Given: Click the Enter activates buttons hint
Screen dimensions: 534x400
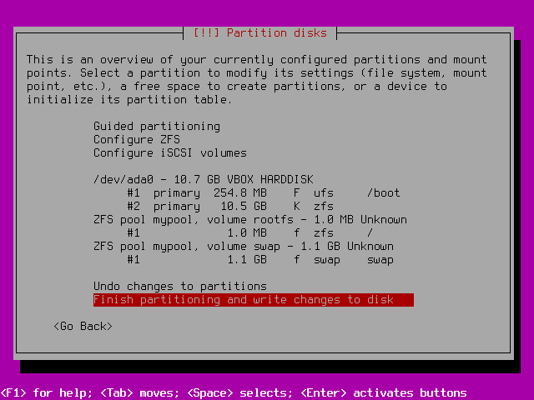Looking at the screenshot, I should (384, 392).
